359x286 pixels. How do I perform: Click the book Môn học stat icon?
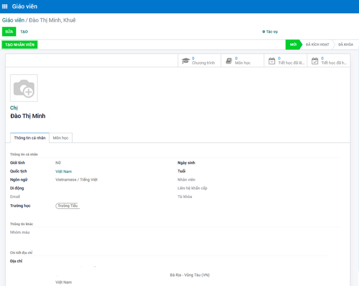point(229,61)
